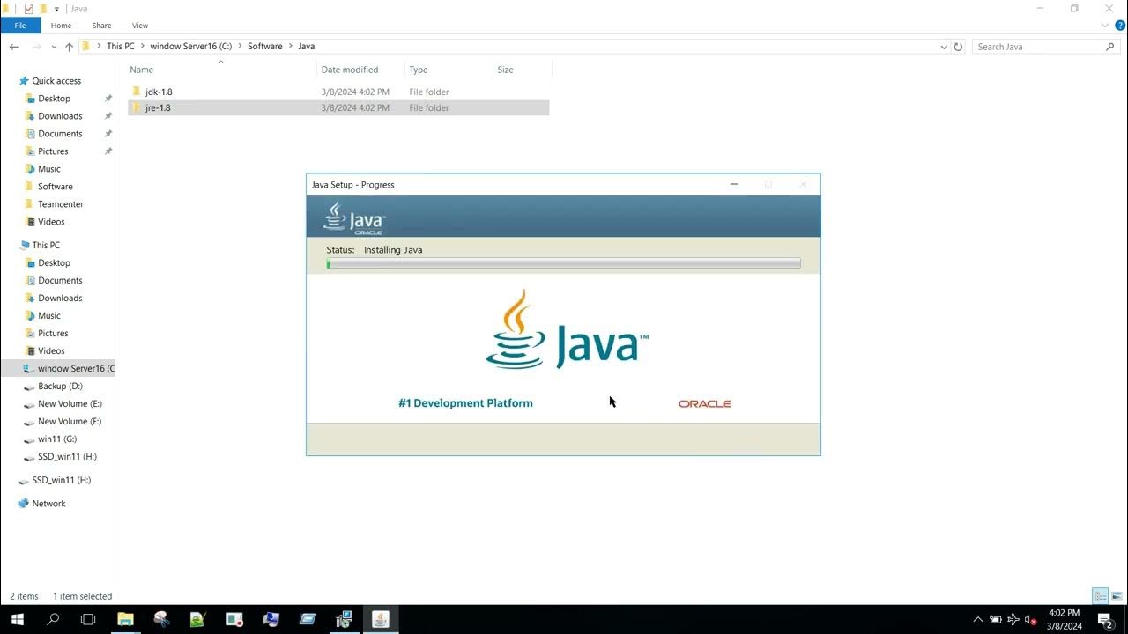The image size is (1128, 634).
Task: Open the recent locations dropdown arrow
Action: point(55,47)
